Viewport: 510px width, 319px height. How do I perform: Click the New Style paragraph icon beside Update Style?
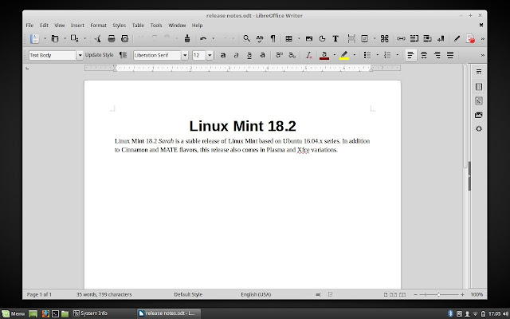coord(123,55)
